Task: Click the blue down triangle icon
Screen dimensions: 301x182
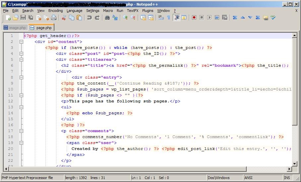Action: (x=250, y=18)
